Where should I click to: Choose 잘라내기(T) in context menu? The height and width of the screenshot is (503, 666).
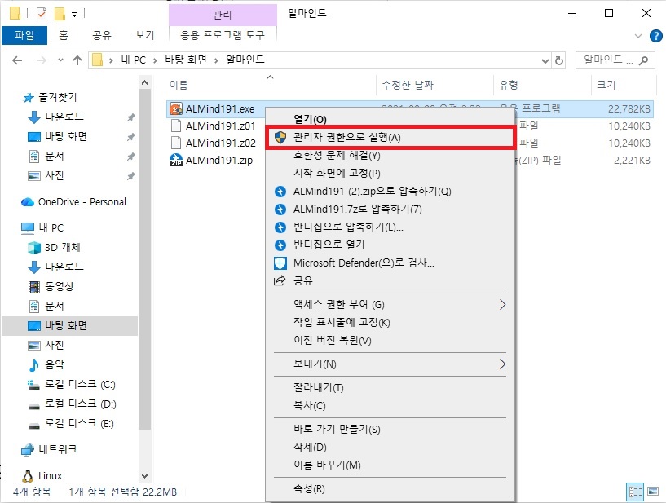click(390, 387)
